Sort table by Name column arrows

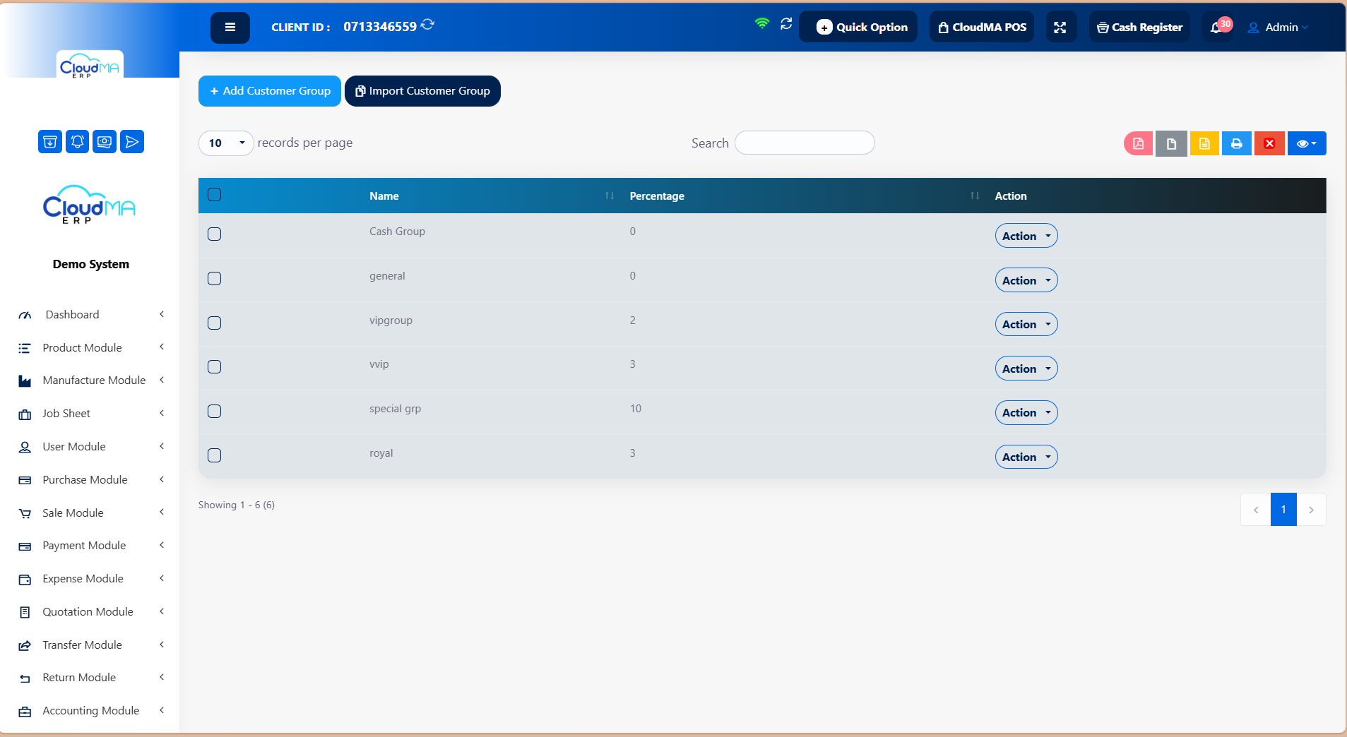tap(610, 196)
